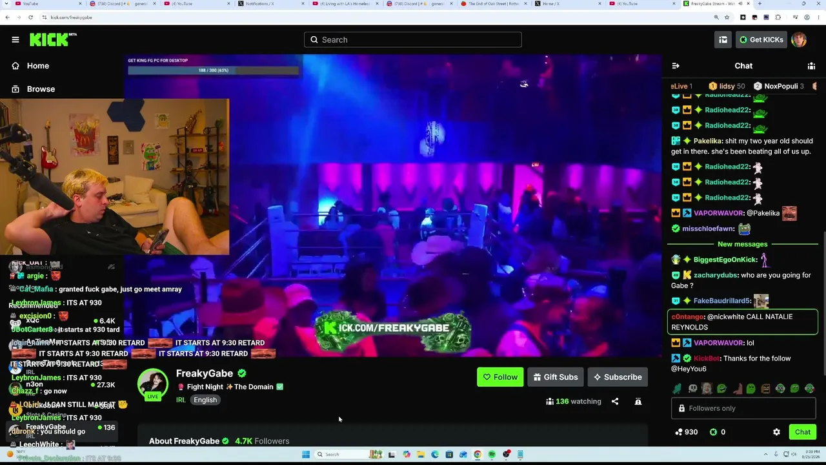Open Spotify from the taskbar

click(492, 455)
